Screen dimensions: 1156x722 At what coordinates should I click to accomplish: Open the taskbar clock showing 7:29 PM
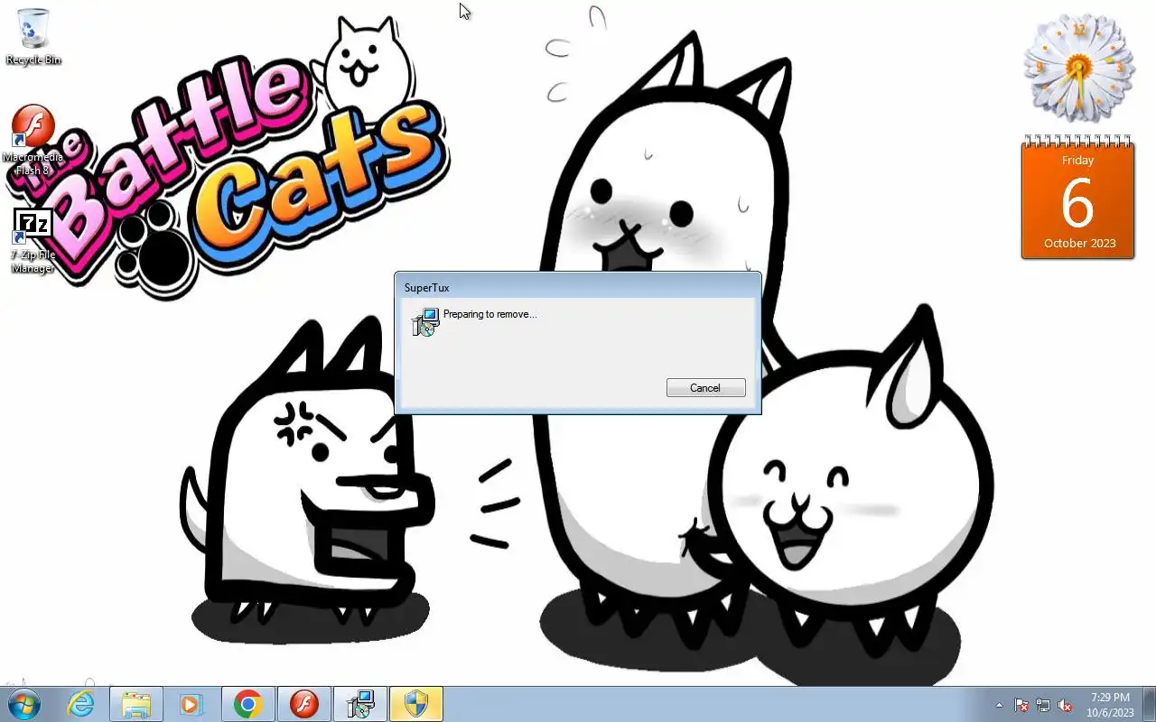point(1110,705)
